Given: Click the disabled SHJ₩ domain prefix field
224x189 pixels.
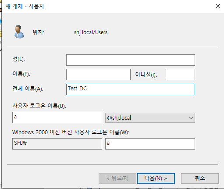Looking at the screenshot, I should pyautogui.click(x=57, y=144).
